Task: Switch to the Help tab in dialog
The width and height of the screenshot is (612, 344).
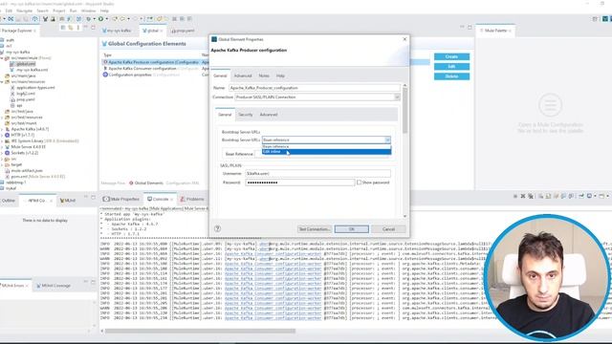Action: 280,75
